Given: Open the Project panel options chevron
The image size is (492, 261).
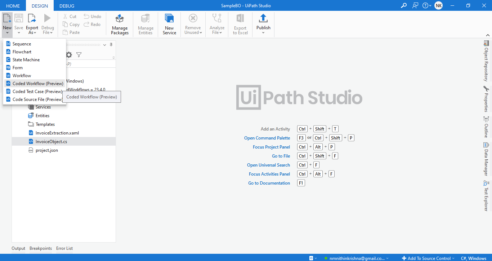Looking at the screenshot, I should 105,45.
